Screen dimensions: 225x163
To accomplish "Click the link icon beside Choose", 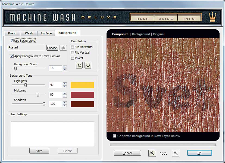I will (x=63, y=48).
